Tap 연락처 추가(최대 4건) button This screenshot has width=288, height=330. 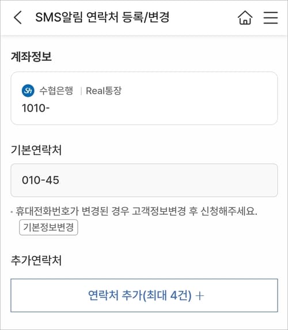144,295
